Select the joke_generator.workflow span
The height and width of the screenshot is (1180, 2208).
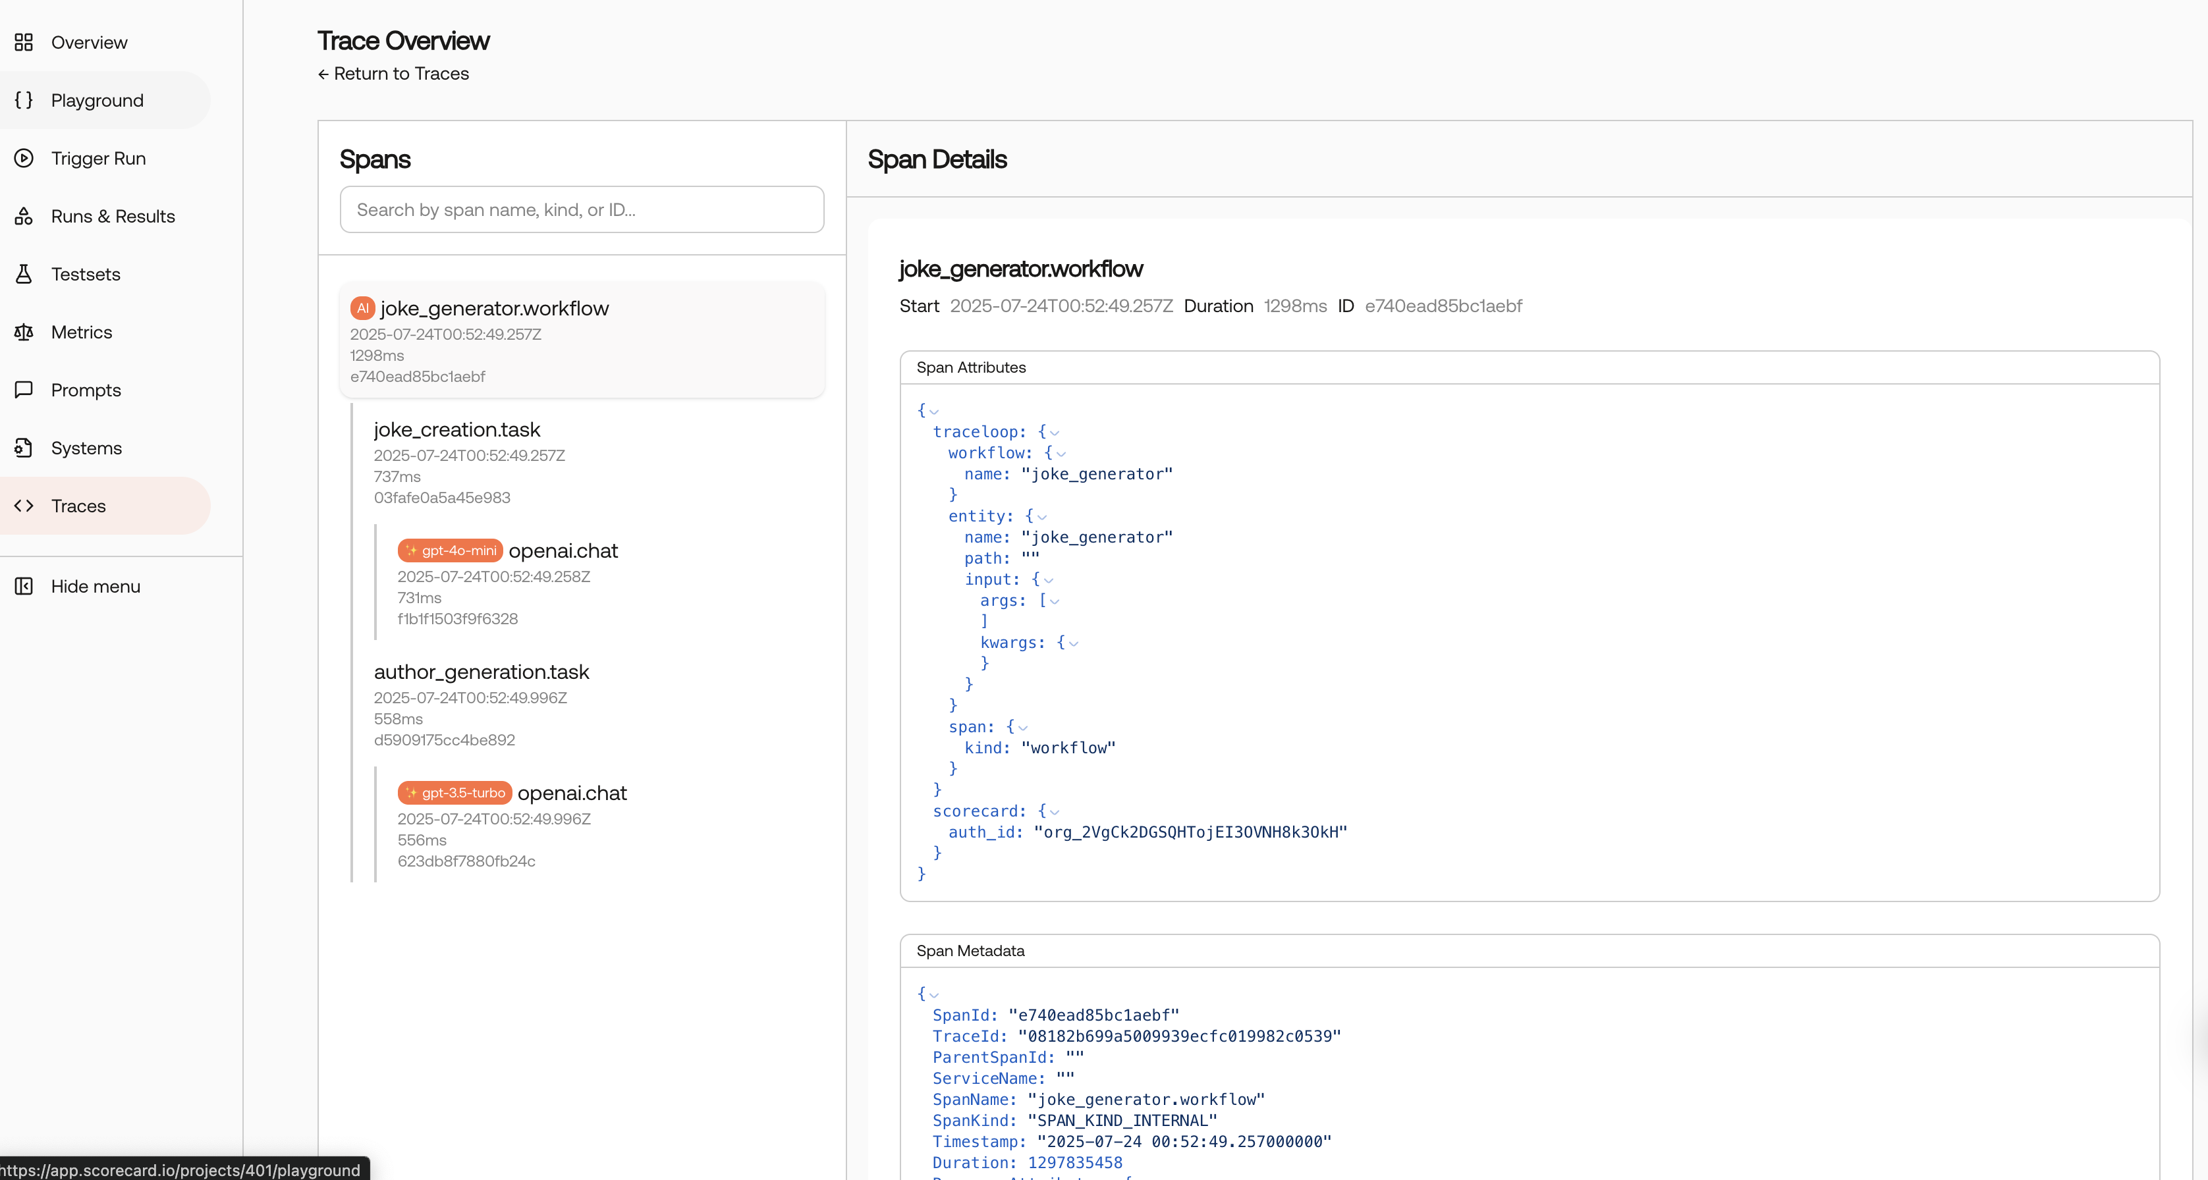(x=582, y=340)
